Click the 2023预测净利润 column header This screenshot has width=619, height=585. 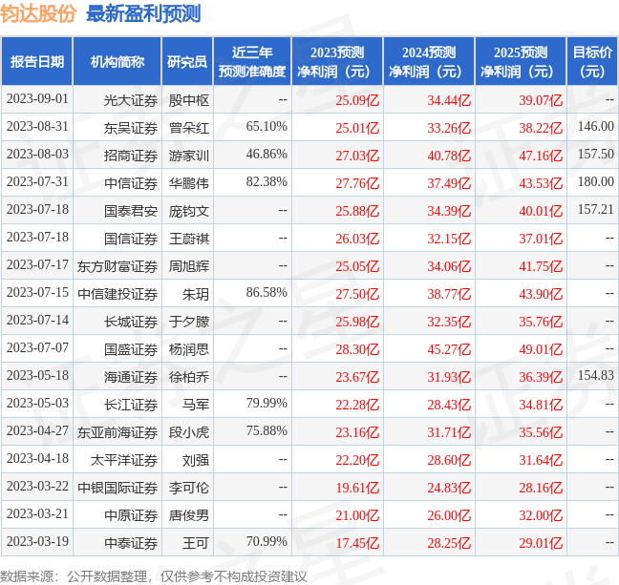point(337,61)
